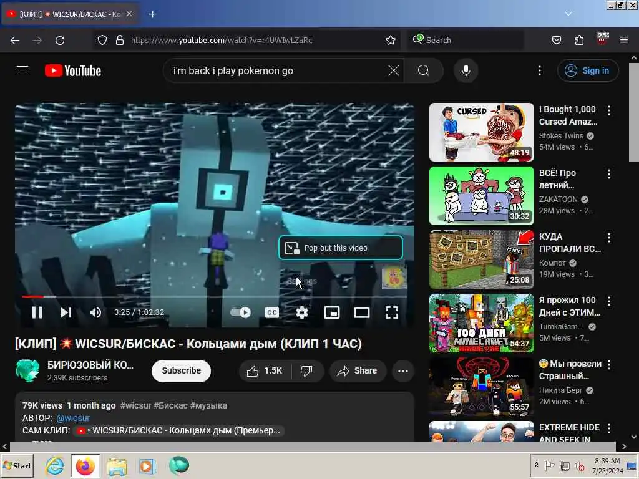Image resolution: width=639 pixels, height=479 pixels.
Task: View site security padlock info
Action: pos(119,40)
